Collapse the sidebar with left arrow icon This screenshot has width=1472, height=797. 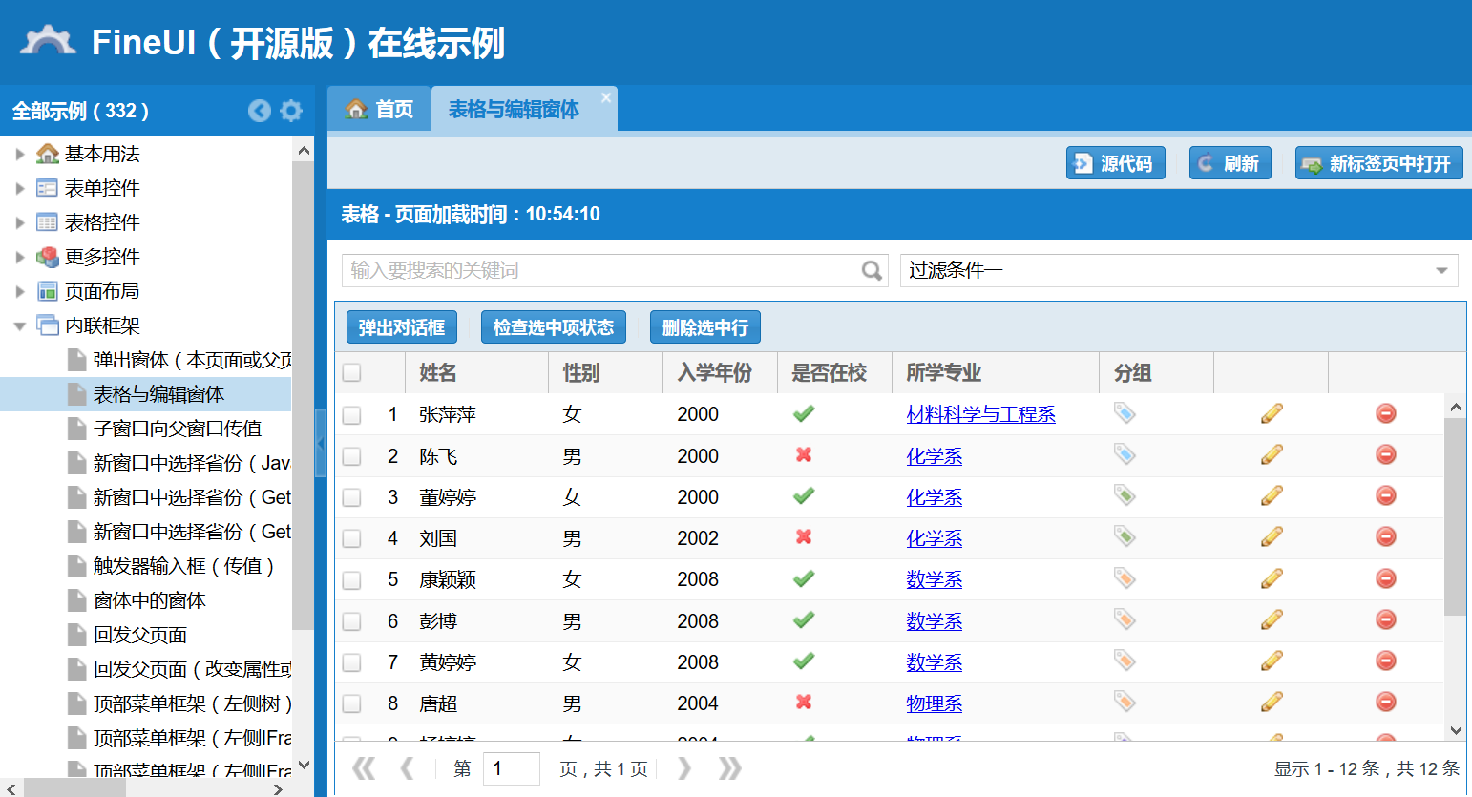(x=260, y=111)
